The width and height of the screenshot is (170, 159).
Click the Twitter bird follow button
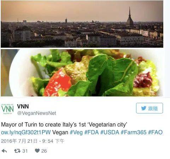click(150, 108)
